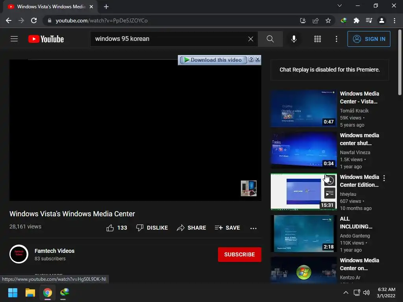Viewport: 403px width, 302px height.
Task: Open the tab search chevron
Action: tap(340, 6)
